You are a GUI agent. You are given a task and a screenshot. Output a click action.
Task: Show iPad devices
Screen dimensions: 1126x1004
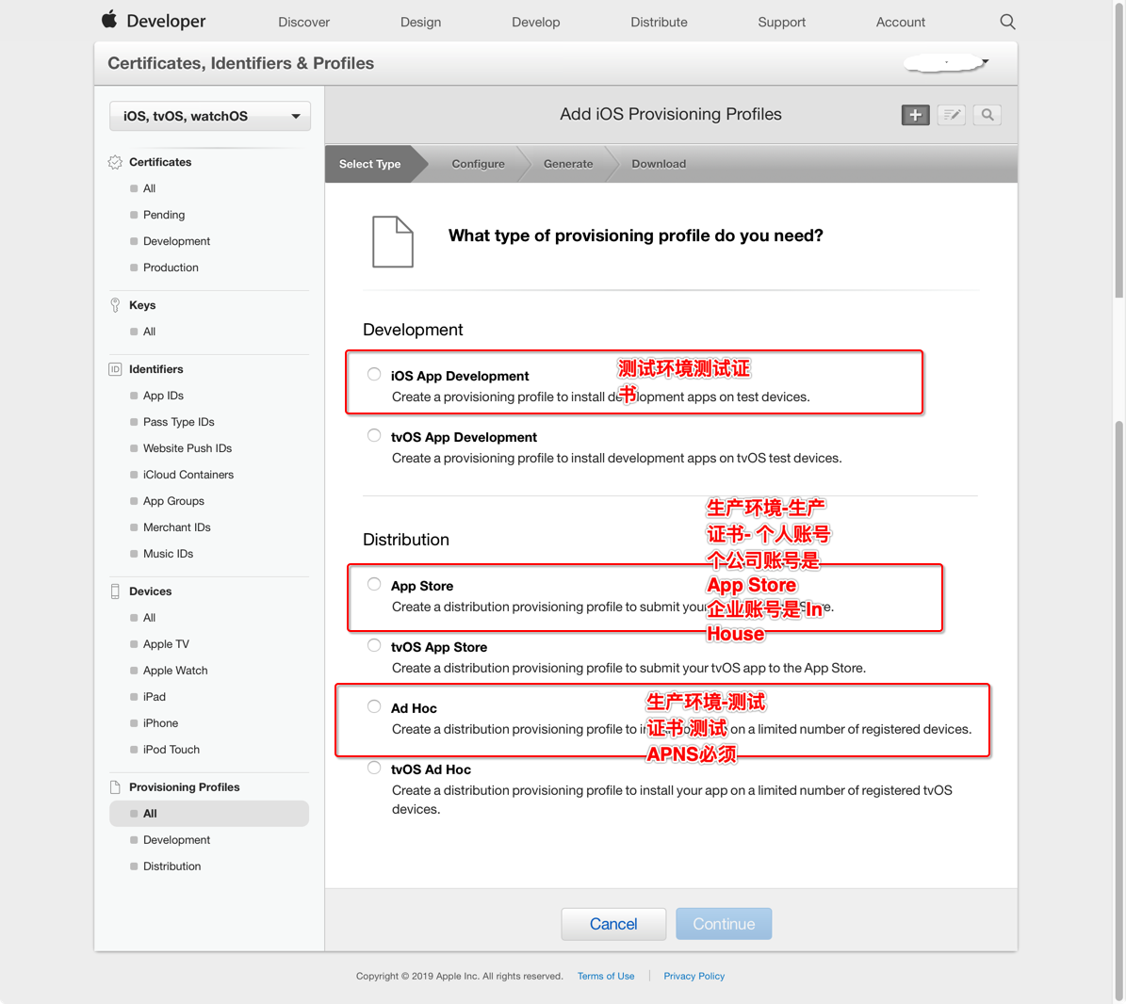click(155, 697)
